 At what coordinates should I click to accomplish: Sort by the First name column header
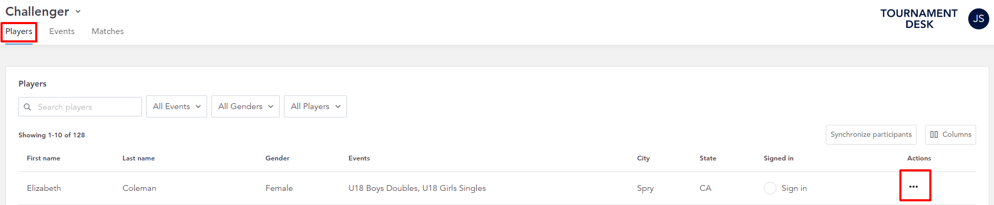tap(44, 158)
